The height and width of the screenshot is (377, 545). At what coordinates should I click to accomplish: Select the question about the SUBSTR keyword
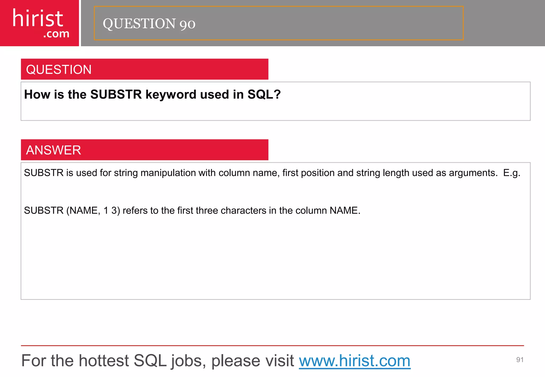click(152, 94)
